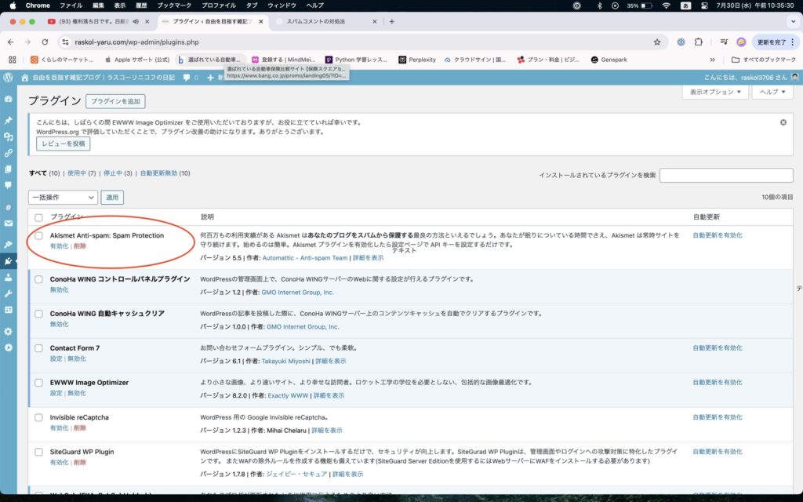This screenshot has height=502, width=803.
Task: Open the Tools wrench icon in sidebar
Action: [8, 293]
